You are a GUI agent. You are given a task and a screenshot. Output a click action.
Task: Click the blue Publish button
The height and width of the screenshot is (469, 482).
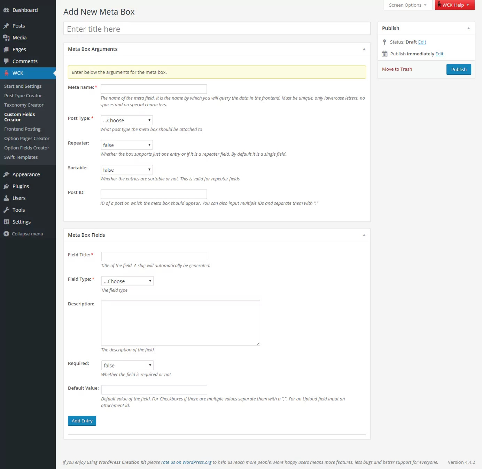click(459, 69)
